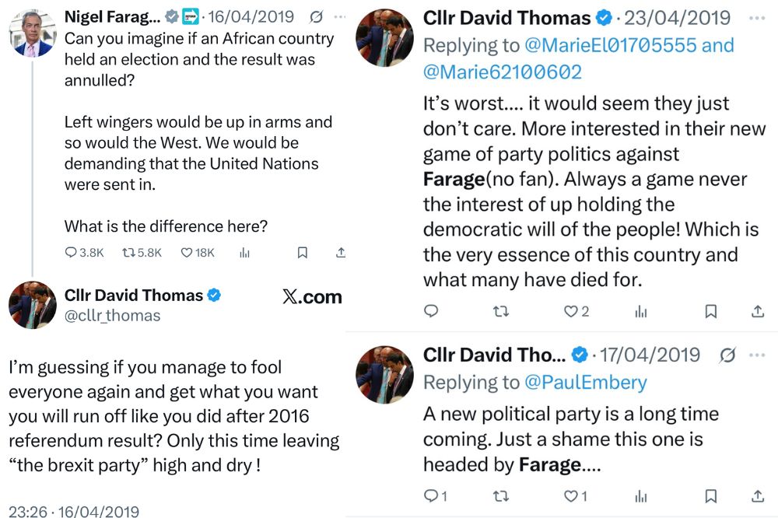
Task: Click the 23:26 · 16/04/2019 timestamp
Action: [74, 511]
